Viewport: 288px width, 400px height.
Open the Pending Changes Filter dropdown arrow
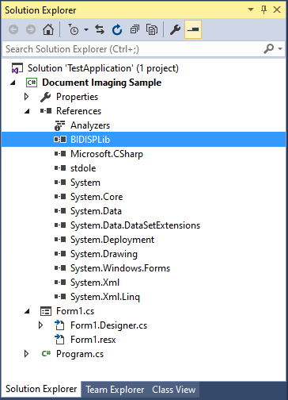coord(86,29)
